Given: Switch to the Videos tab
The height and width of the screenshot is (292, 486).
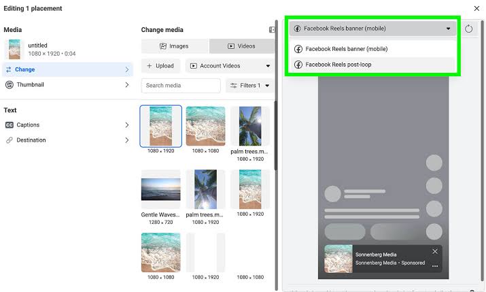Looking at the screenshot, I should click(242, 46).
